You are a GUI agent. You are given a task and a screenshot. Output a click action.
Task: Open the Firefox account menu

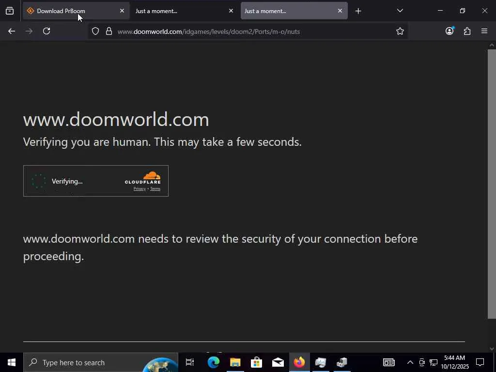(x=449, y=31)
